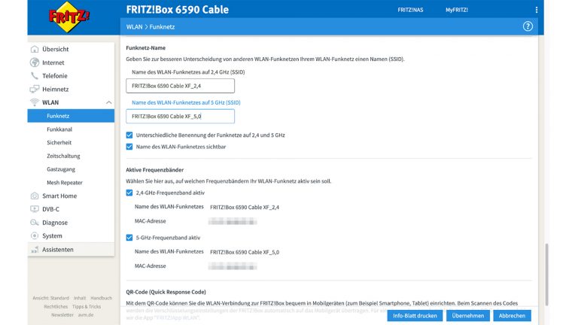
Task: Disable the 2,4-GHz-Frequenzband aktiv checkbox
Action: (129, 193)
